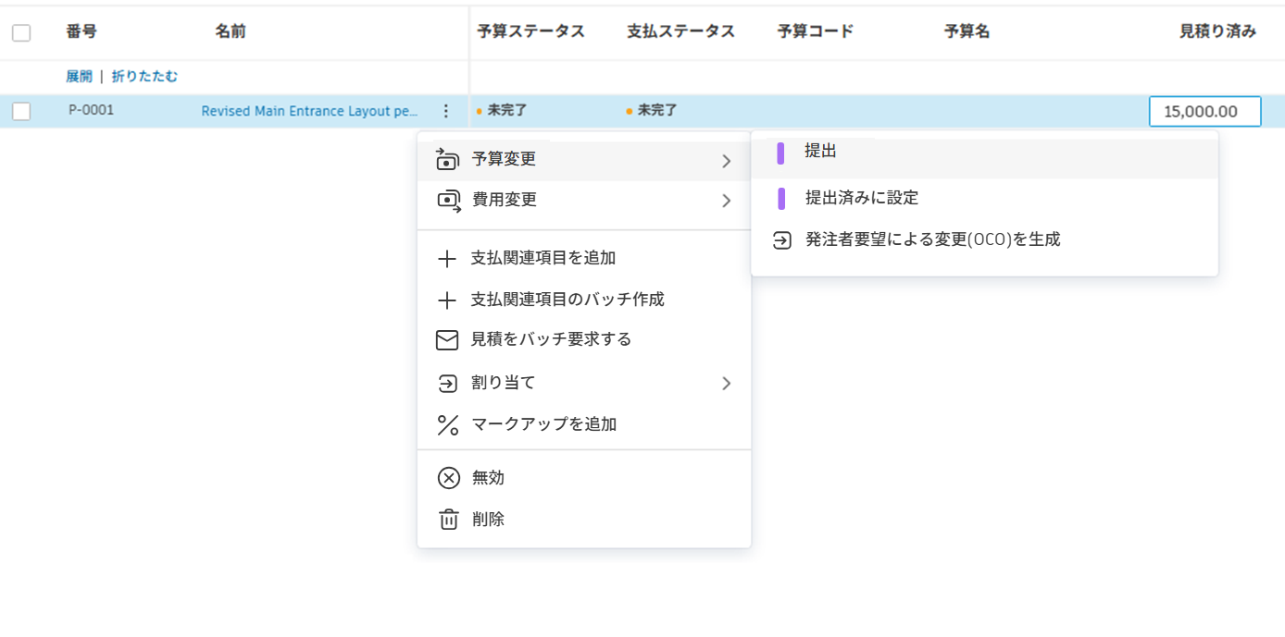Check the header select-all checkbox
This screenshot has width=1285, height=637.
click(20, 31)
